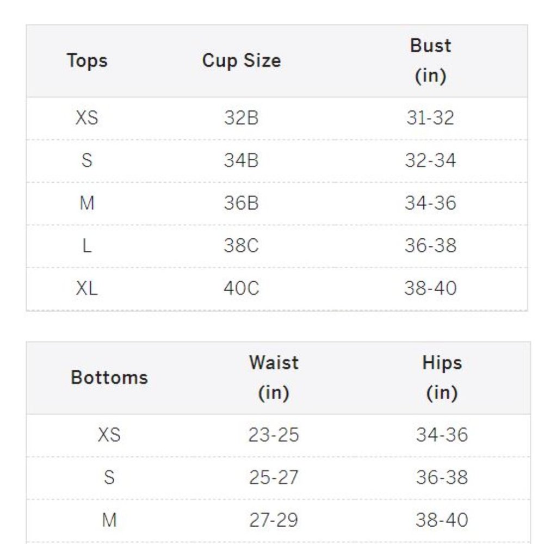The height and width of the screenshot is (544, 544).
Task: Click the Tops column header
Action: 87,61
